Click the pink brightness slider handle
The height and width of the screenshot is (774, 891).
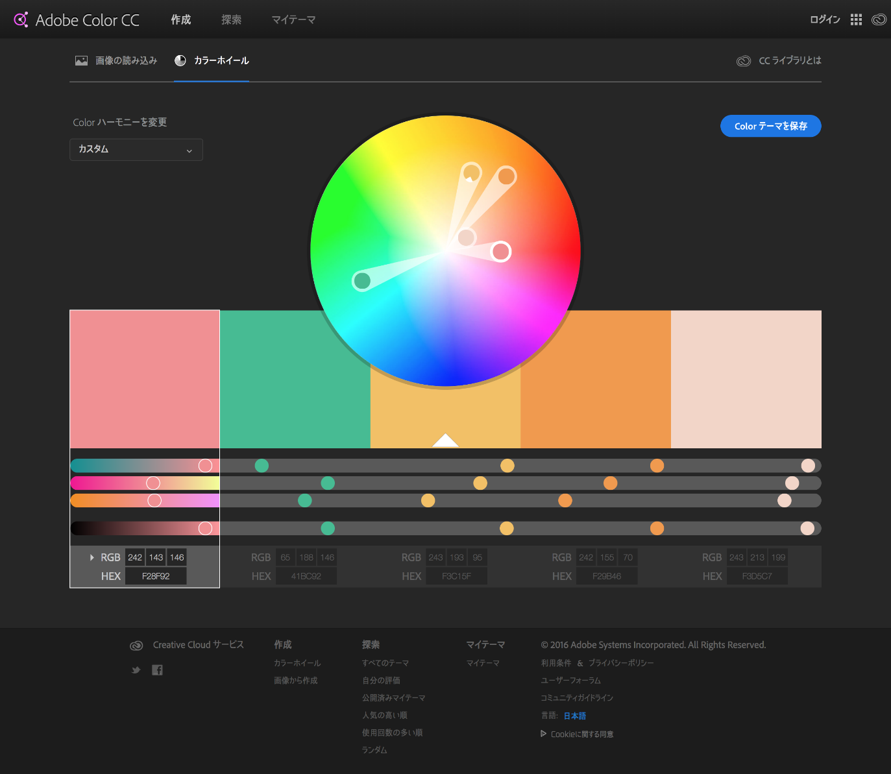click(x=205, y=528)
